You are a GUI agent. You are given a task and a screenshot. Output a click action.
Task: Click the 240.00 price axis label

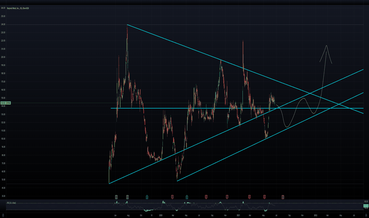click(x=3, y=25)
